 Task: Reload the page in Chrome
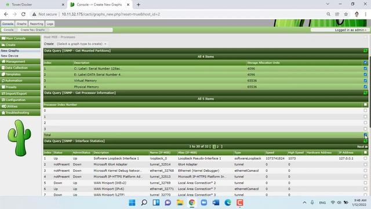pyautogui.click(x=23, y=14)
